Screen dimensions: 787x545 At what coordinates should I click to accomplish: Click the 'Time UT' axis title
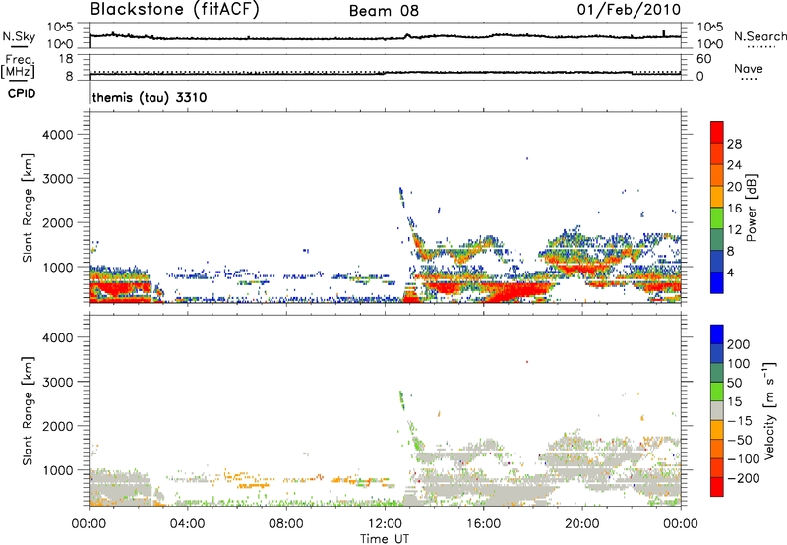[x=385, y=538]
